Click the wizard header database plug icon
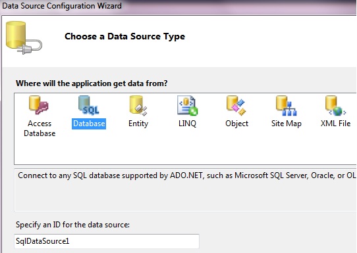Viewport: 357px width, 253px height. 24,37
